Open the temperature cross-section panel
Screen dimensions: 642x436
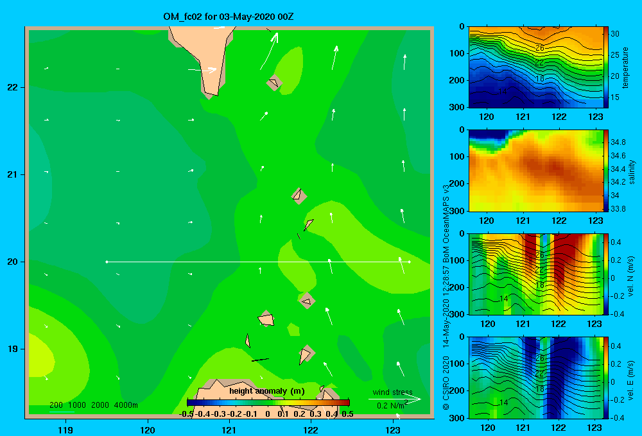[x=536, y=67]
